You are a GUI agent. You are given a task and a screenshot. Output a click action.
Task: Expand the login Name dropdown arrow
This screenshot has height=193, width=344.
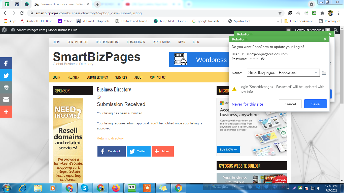pyautogui.click(x=316, y=73)
